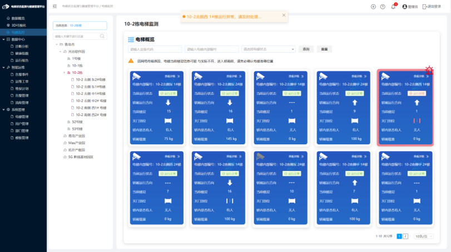Open the help question mark icon
451x252 pixels.
tap(383, 7)
